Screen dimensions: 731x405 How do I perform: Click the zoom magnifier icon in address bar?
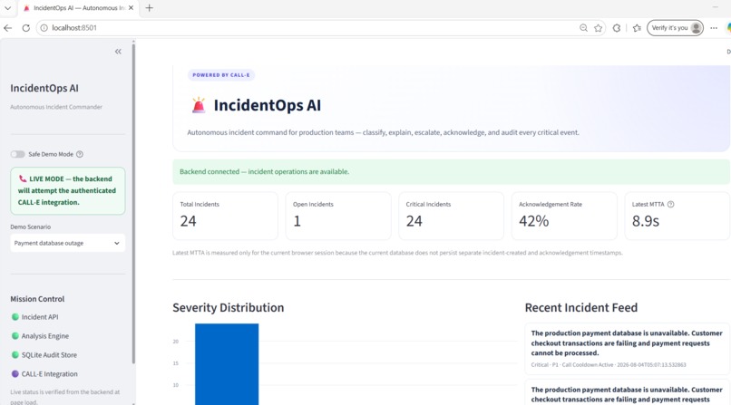click(x=583, y=28)
